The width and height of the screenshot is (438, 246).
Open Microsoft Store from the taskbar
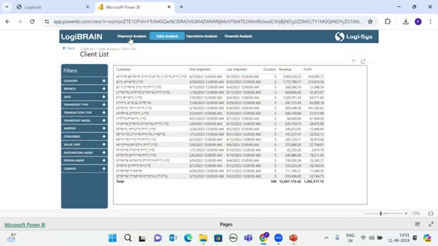218,238
